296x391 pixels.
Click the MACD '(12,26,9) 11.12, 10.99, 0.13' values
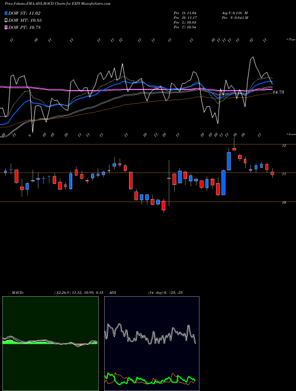79,293
